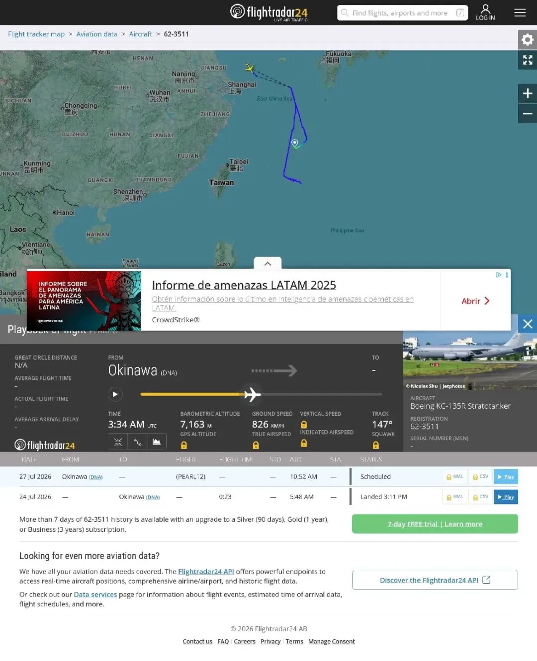Click the registration value 62-3511
This screenshot has width=537, height=661.
click(x=424, y=427)
